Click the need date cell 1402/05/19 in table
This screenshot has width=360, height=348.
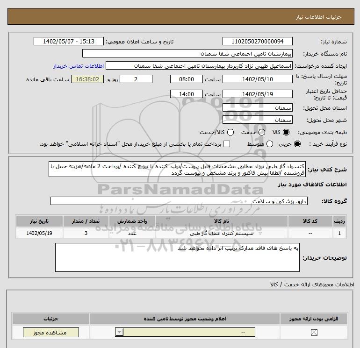[39, 233]
